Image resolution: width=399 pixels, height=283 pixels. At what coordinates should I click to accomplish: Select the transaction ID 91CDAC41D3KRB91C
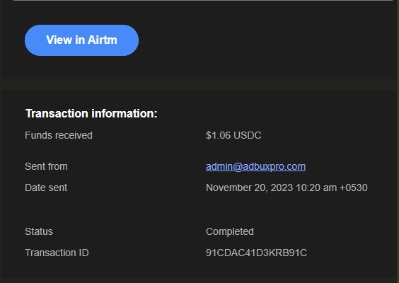coord(256,253)
